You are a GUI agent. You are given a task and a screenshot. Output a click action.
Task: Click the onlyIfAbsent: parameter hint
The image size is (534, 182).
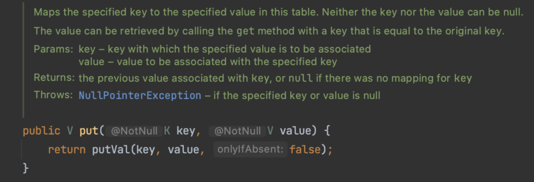pos(250,150)
